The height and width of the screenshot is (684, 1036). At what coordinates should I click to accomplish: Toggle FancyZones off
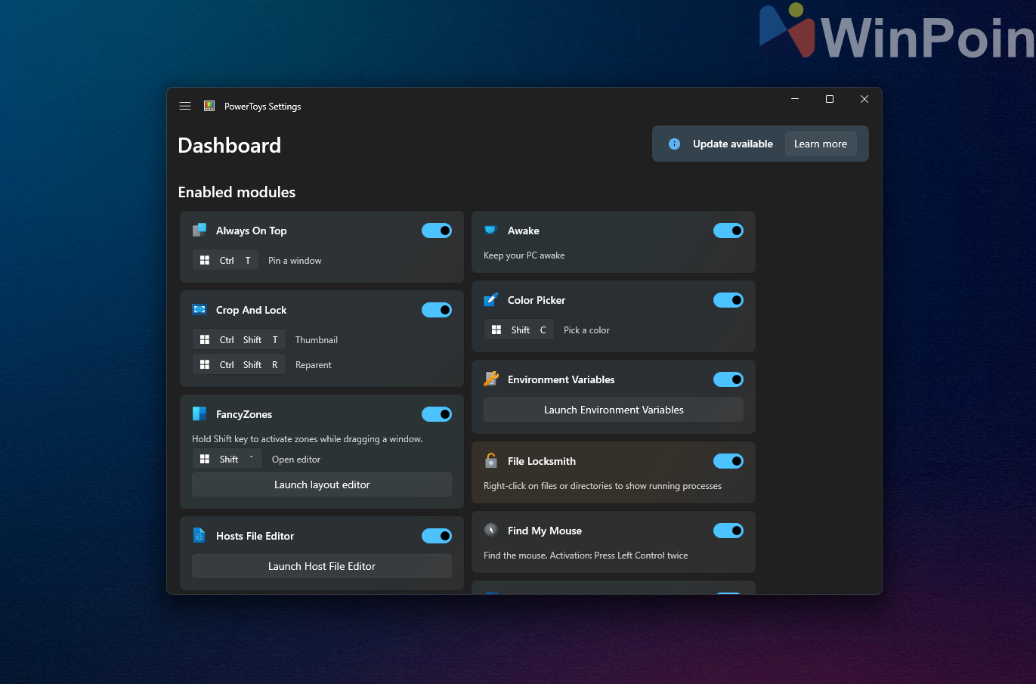[437, 414]
